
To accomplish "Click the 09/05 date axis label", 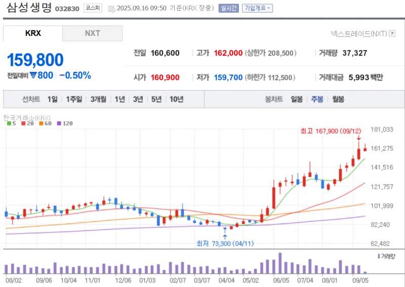I will tap(360, 280).
